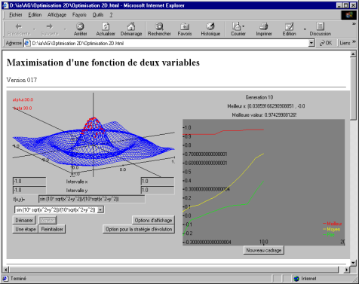Open the Outils menu
The width and height of the screenshot is (359, 284).
pyautogui.click(x=98, y=15)
